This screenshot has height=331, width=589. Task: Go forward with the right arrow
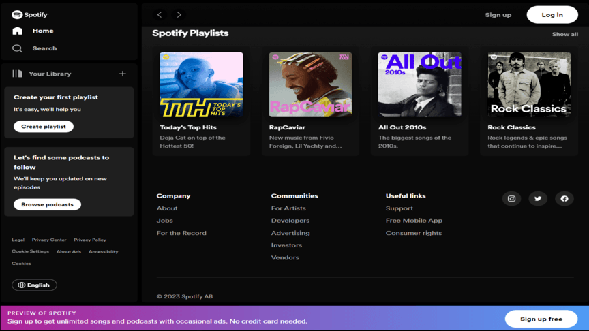[x=179, y=14]
